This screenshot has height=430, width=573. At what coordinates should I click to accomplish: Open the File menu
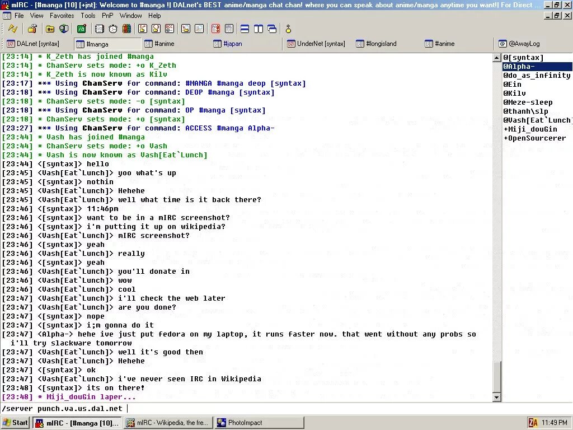tap(19, 16)
